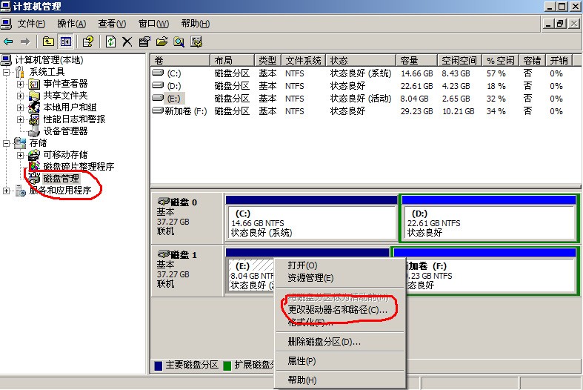Viewport: 583px width, 390px height.
Task: Click the 共享文件夹 folder icon in tree
Action: coord(34,96)
